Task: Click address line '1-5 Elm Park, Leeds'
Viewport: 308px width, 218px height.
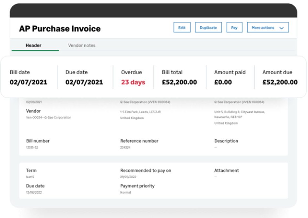Action: [141, 112]
